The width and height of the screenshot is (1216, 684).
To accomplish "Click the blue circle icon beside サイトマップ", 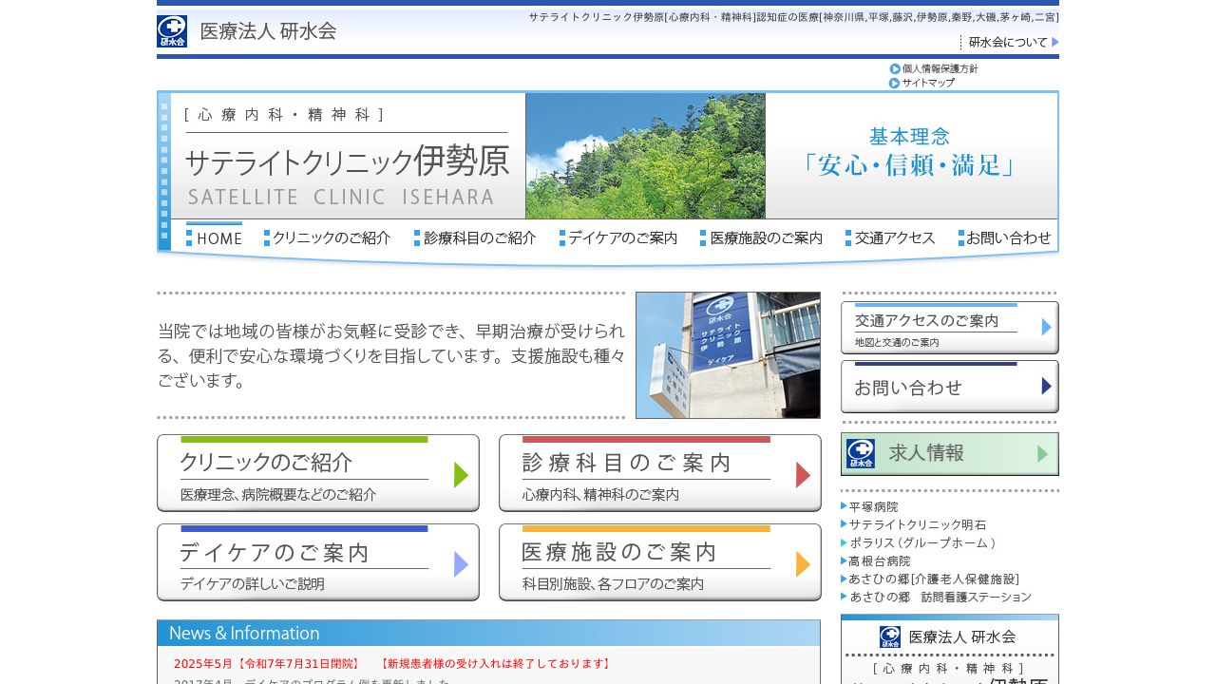I will [895, 83].
